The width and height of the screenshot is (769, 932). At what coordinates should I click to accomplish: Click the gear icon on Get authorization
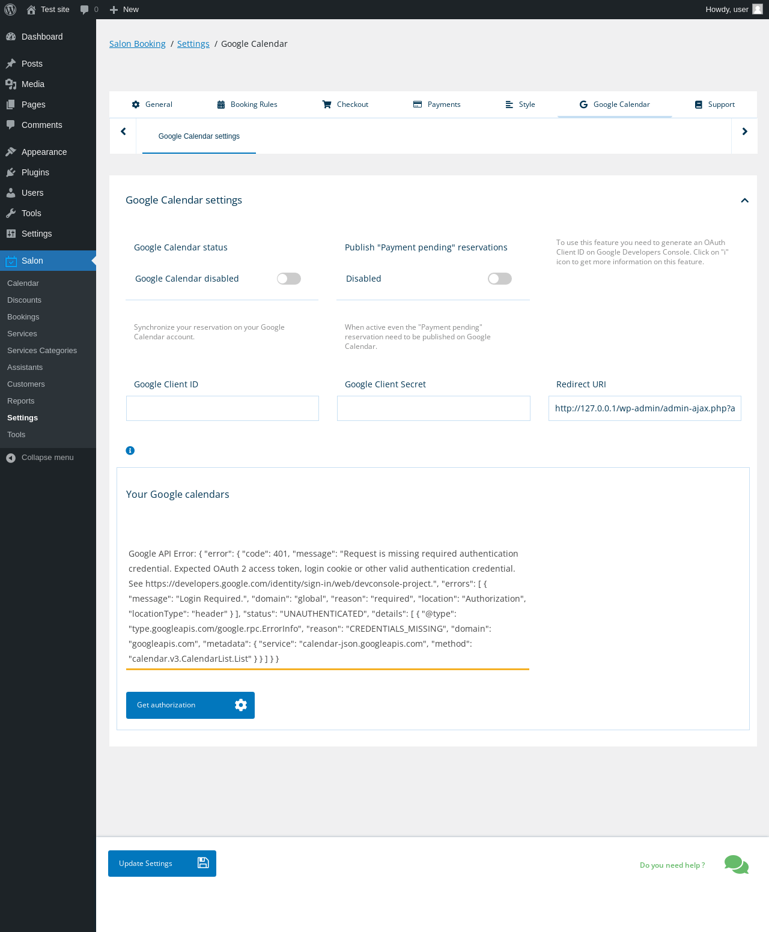tap(241, 705)
